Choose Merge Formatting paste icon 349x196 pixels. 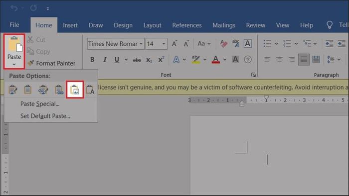[x=28, y=90]
